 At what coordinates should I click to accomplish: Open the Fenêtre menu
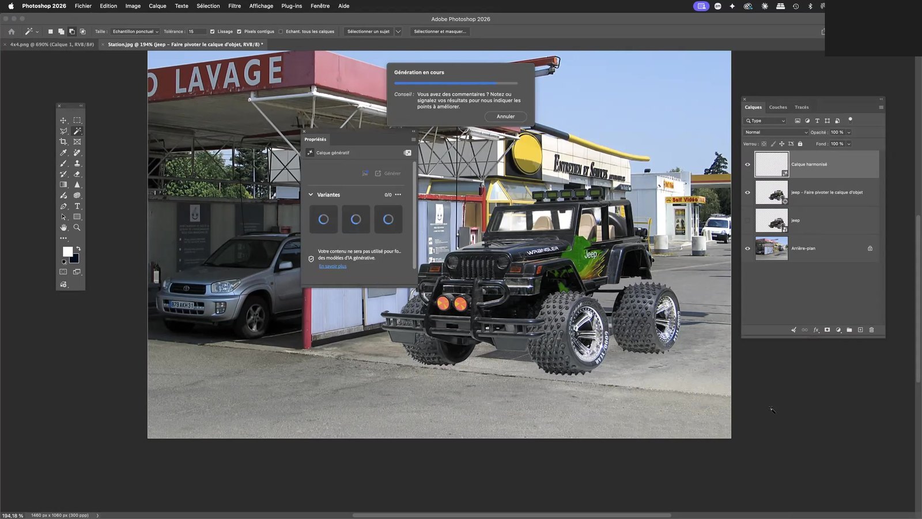click(x=320, y=6)
